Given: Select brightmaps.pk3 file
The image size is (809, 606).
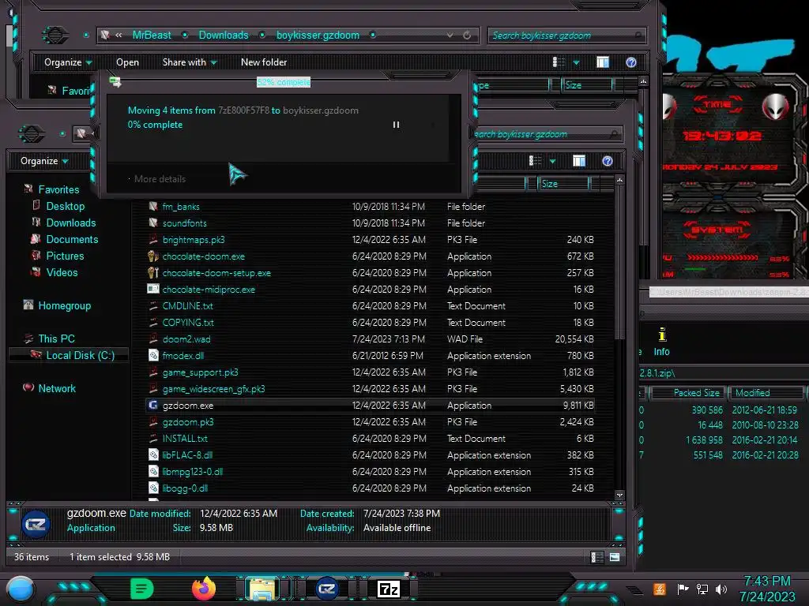Looking at the screenshot, I should coord(194,240).
